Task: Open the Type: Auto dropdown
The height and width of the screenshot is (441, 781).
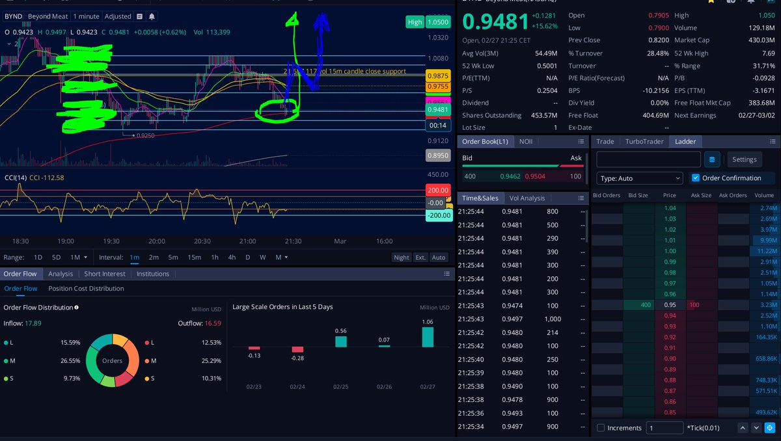Action: pyautogui.click(x=640, y=178)
